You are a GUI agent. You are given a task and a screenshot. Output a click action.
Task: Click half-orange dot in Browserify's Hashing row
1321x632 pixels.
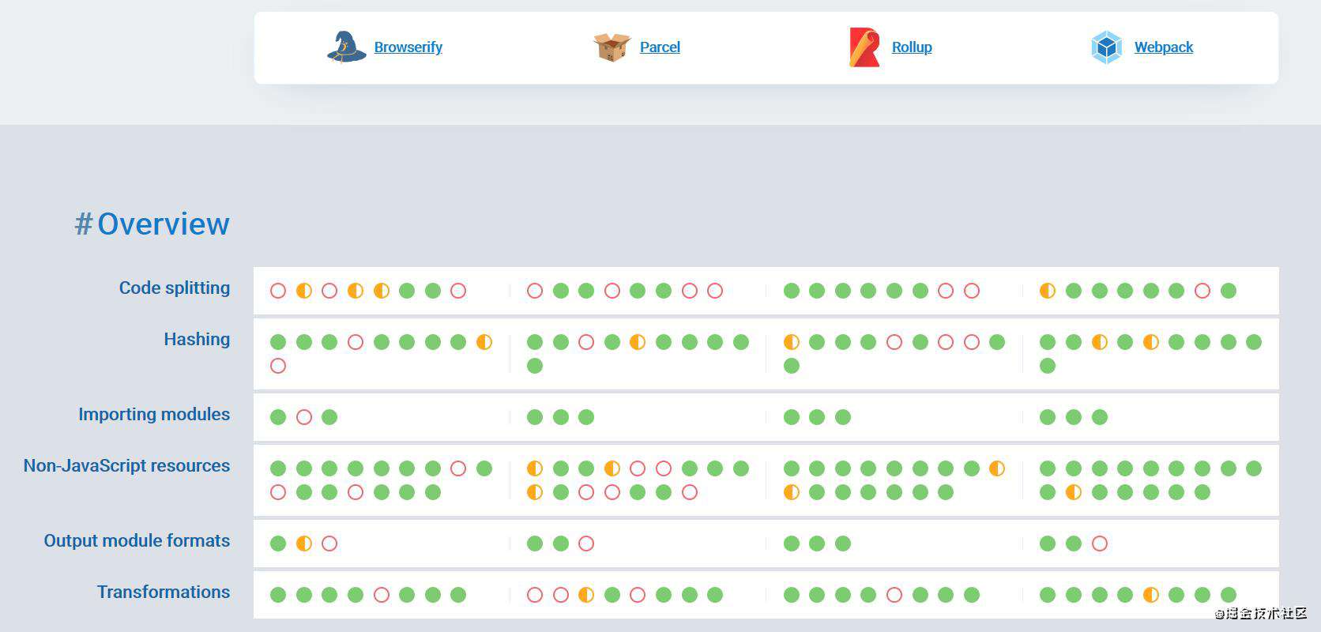484,342
